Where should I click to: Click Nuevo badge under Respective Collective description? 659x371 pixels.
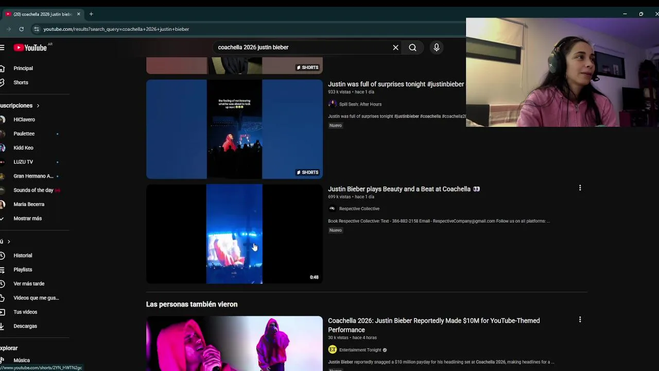point(335,230)
